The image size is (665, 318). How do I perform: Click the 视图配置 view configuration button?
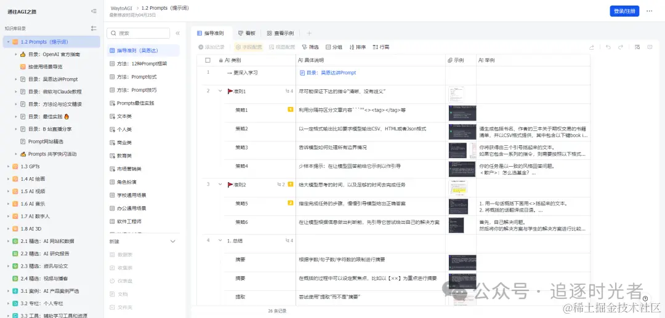click(282, 47)
